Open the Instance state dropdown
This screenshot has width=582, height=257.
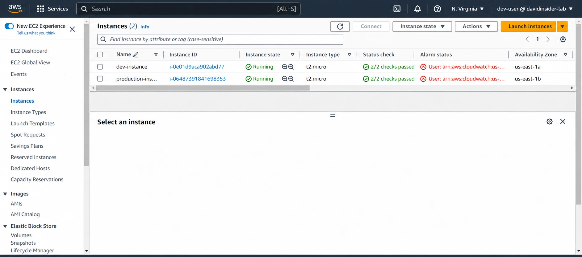tap(422, 27)
